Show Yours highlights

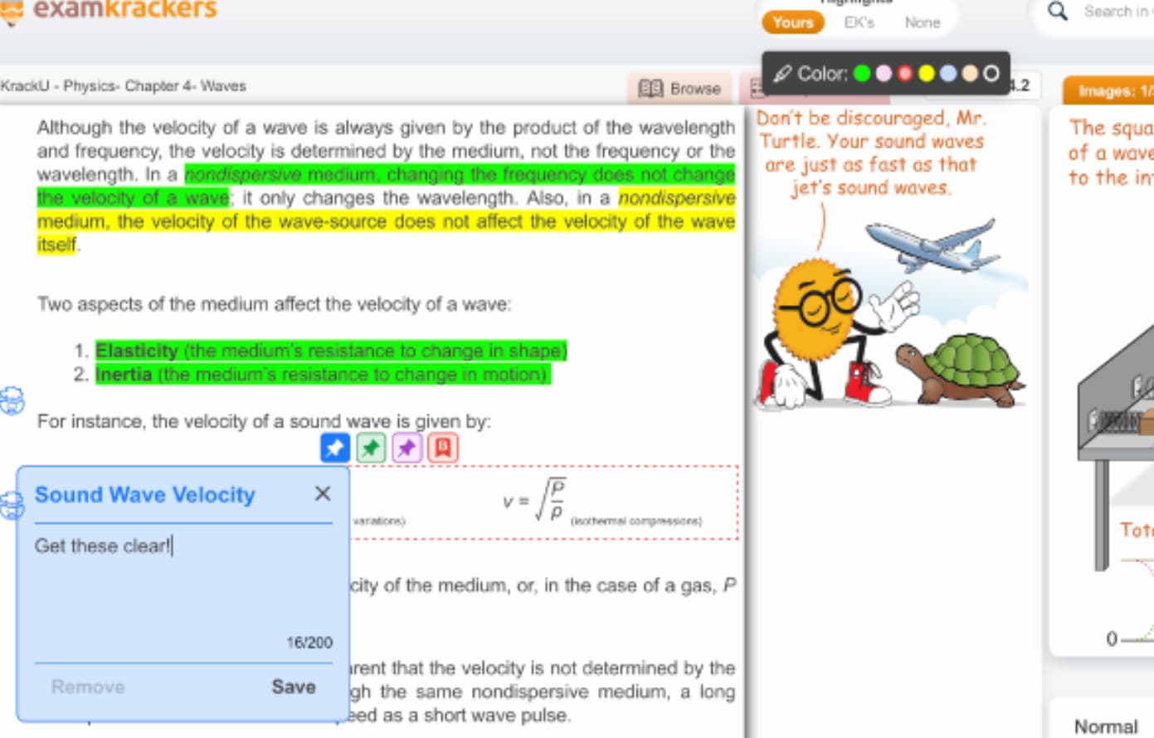(x=793, y=22)
